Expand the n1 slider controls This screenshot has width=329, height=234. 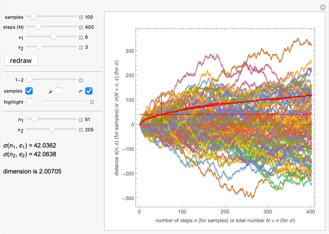point(81,119)
